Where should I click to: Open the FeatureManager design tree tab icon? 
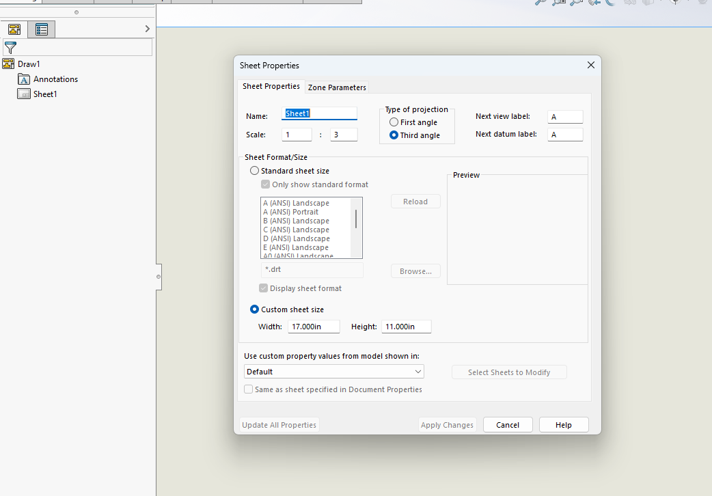(x=14, y=29)
